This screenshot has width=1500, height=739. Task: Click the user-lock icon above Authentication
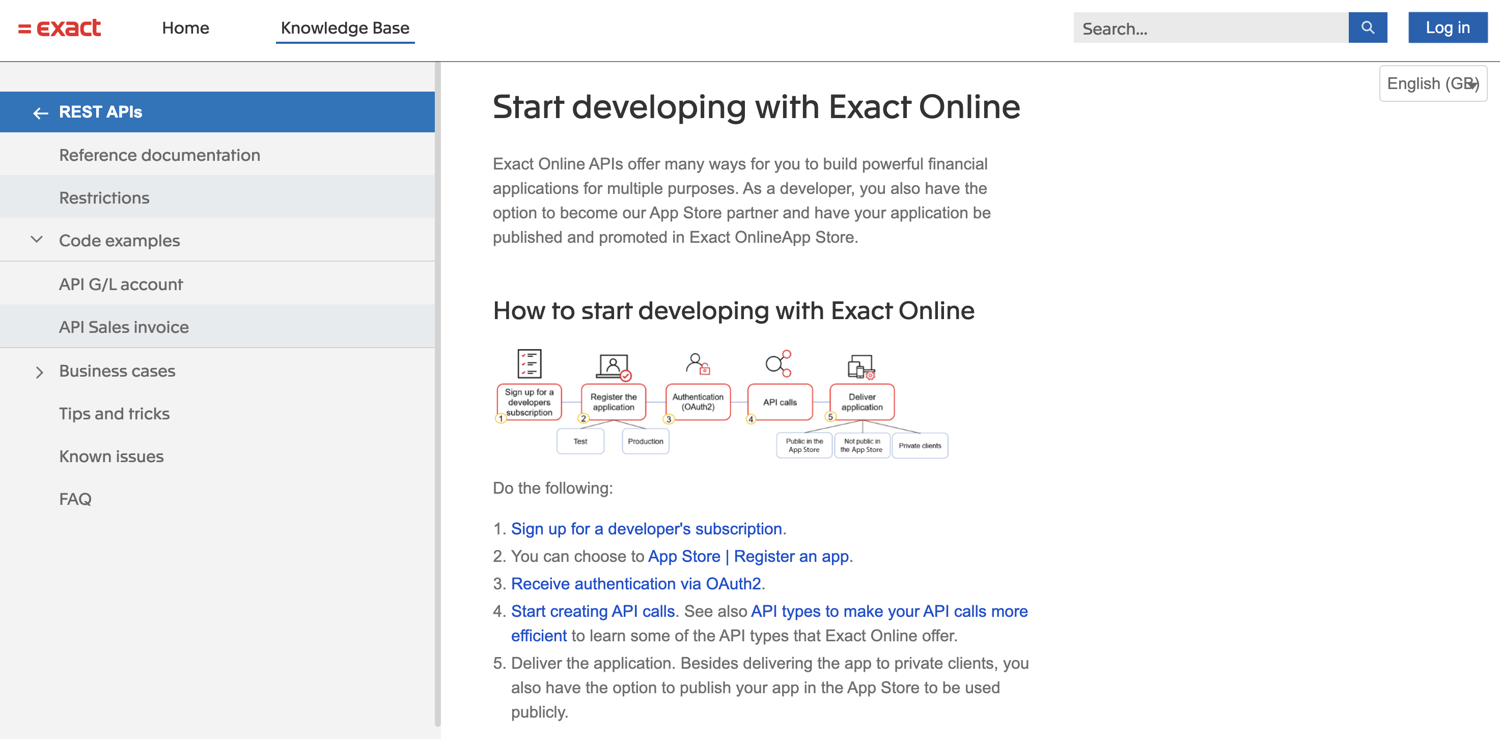pos(698,364)
